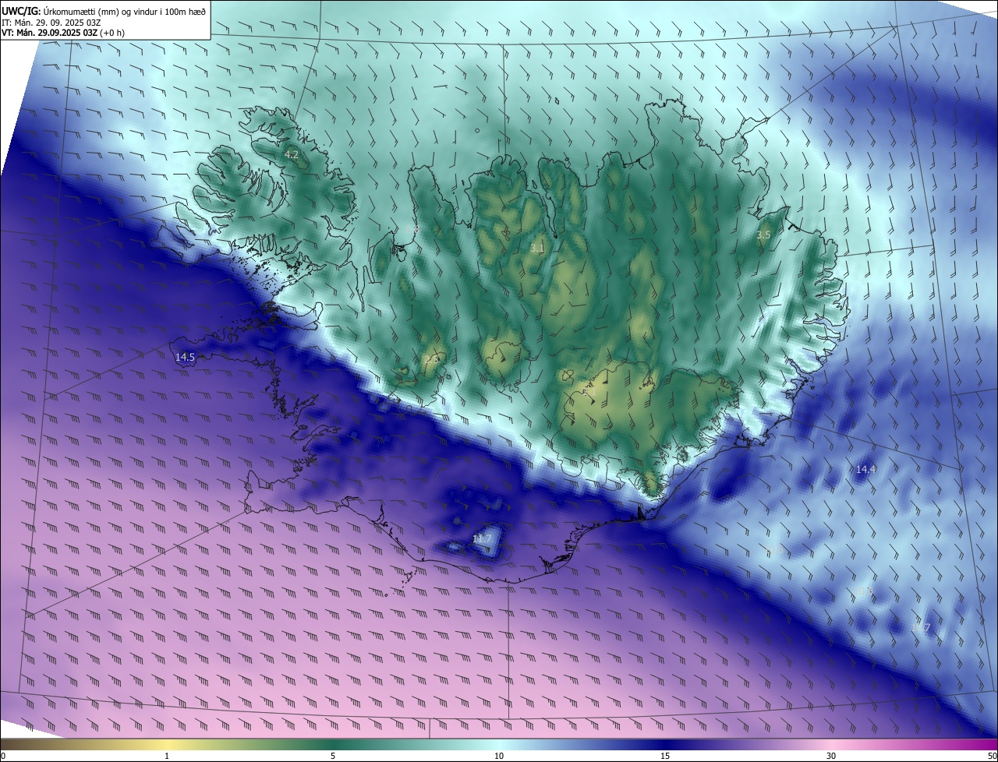Click the 10 tick on the color scale
Image resolution: width=998 pixels, height=762 pixels.
coord(499,756)
